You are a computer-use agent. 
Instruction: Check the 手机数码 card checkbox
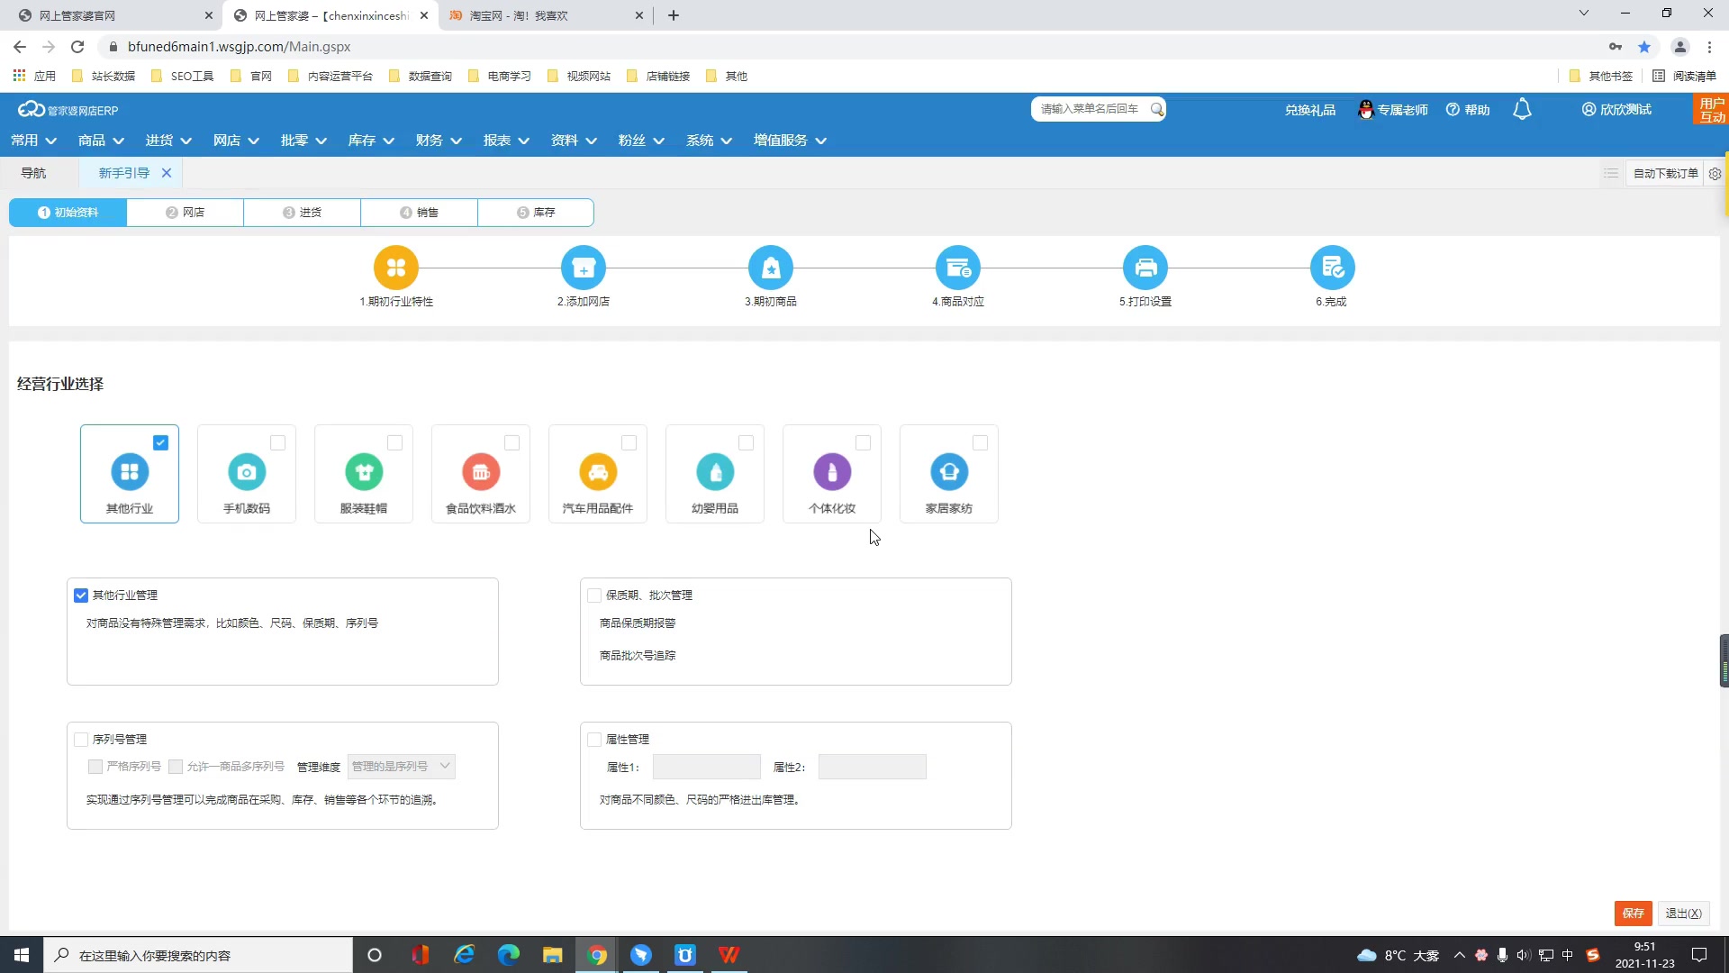pyautogui.click(x=277, y=443)
